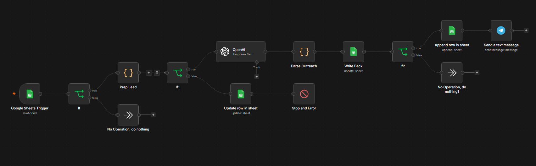
Task: Click the 'Parse Outreach' label
Action: (304, 66)
